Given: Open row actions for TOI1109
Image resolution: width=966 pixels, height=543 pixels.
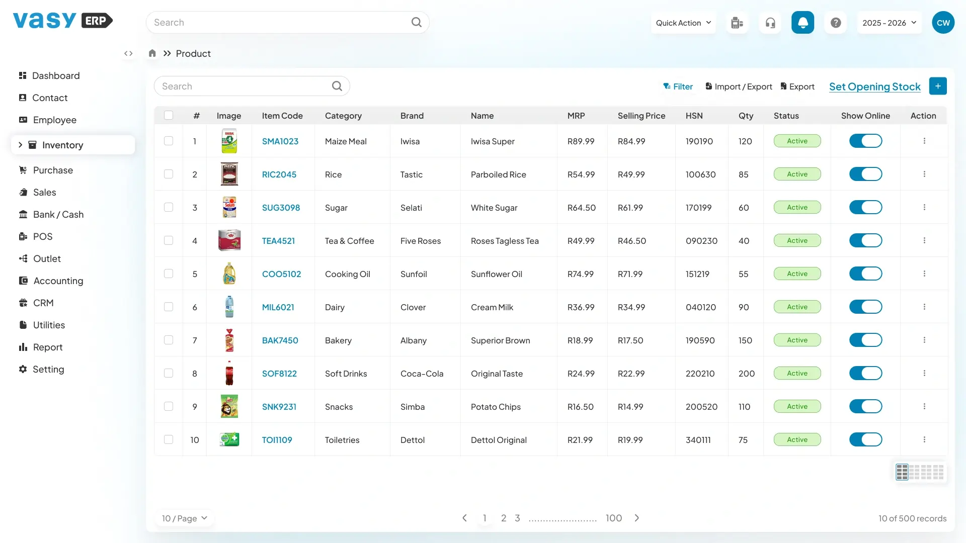Looking at the screenshot, I should point(924,439).
